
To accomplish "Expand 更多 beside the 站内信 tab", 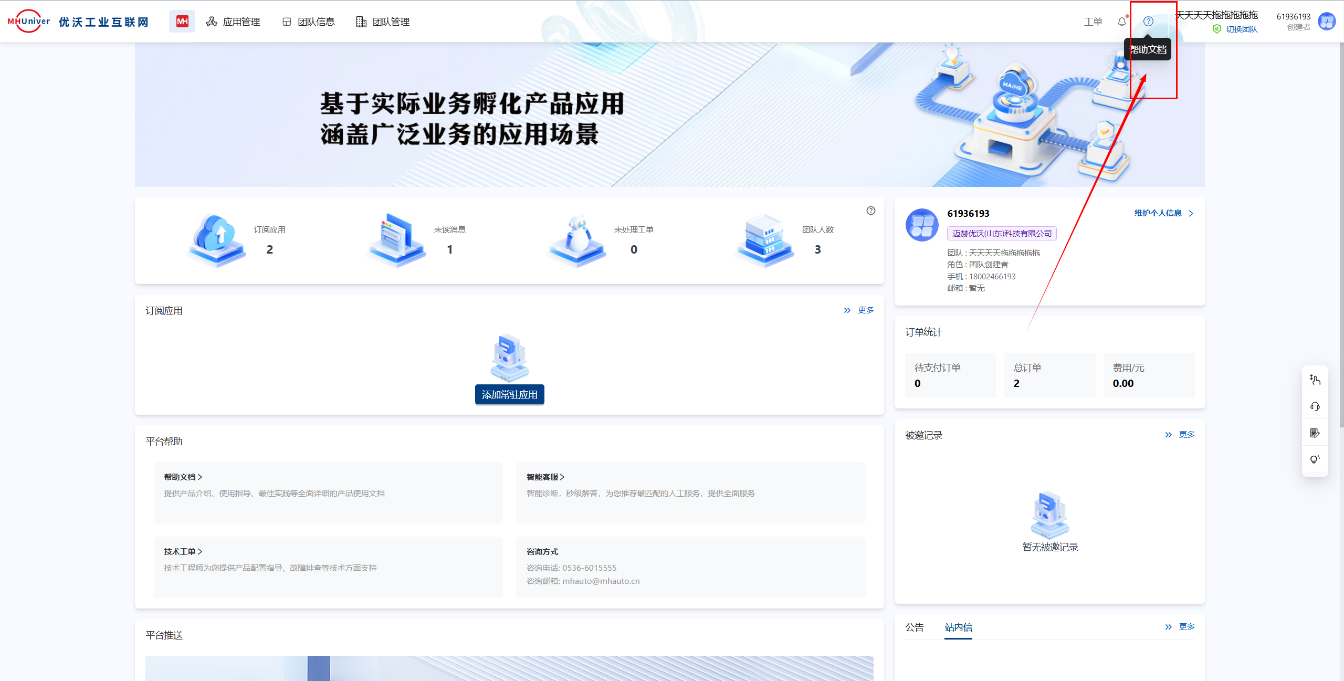I will click(x=1186, y=627).
